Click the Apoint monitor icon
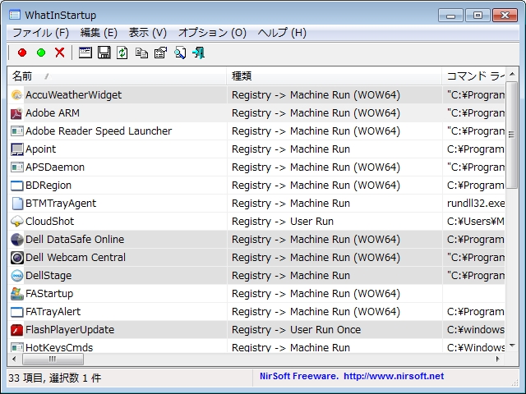This screenshot has height=394, width=526. (x=16, y=149)
